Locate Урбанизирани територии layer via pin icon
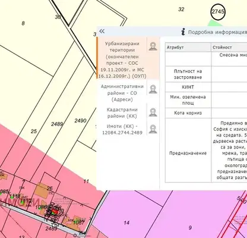This screenshot has width=247, height=238. pos(153,46)
